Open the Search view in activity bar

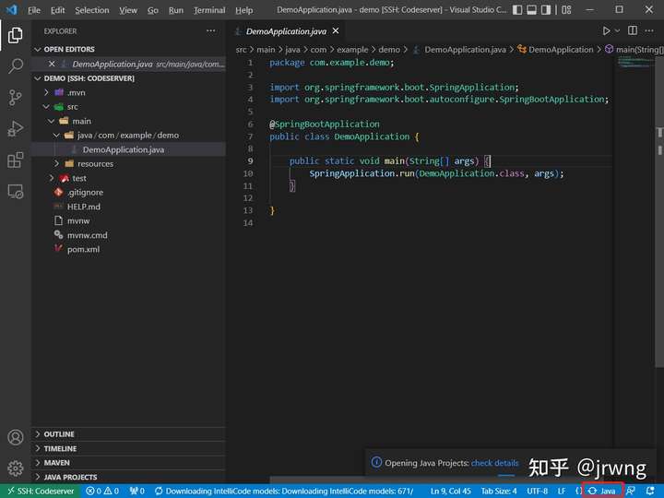[x=16, y=66]
